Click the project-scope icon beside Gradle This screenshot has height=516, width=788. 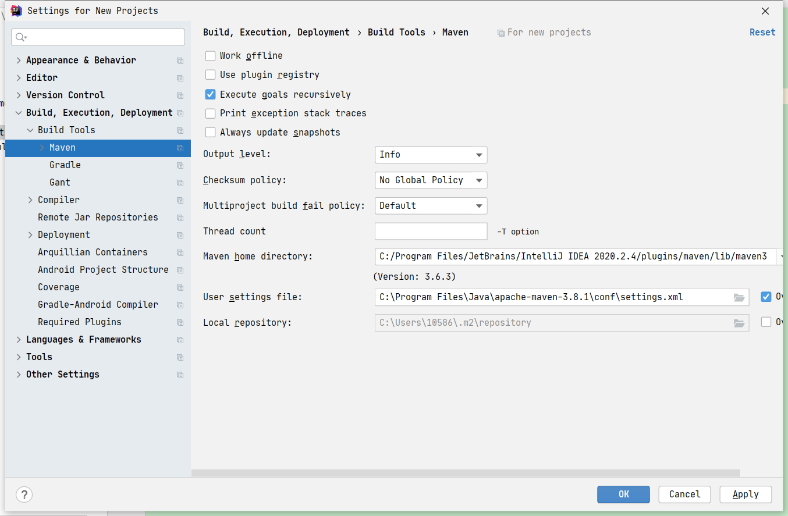[180, 165]
